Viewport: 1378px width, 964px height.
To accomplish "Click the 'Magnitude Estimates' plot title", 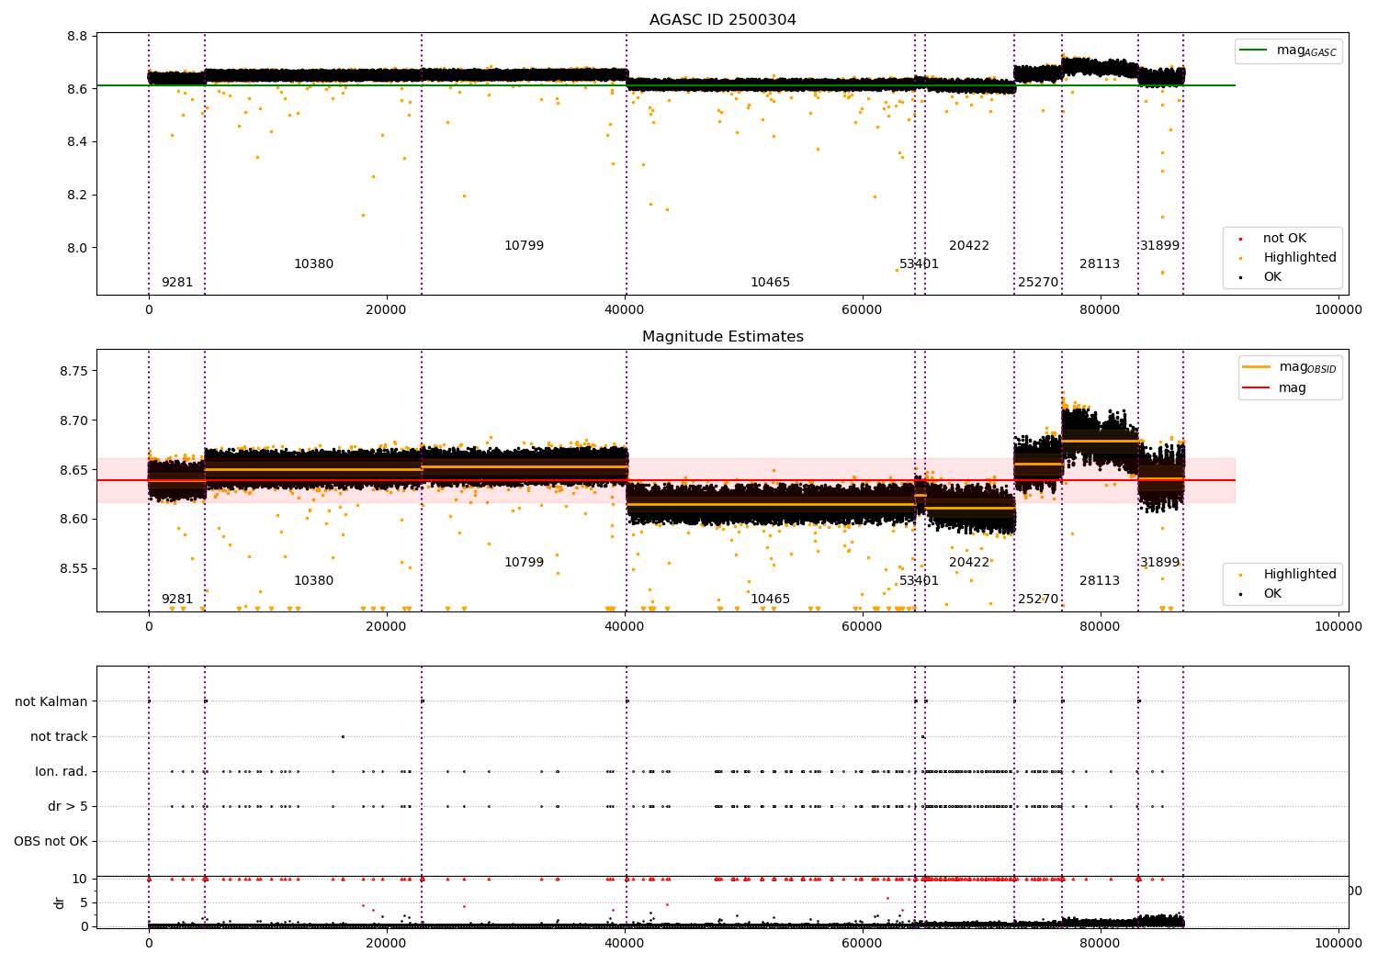I will point(723,337).
